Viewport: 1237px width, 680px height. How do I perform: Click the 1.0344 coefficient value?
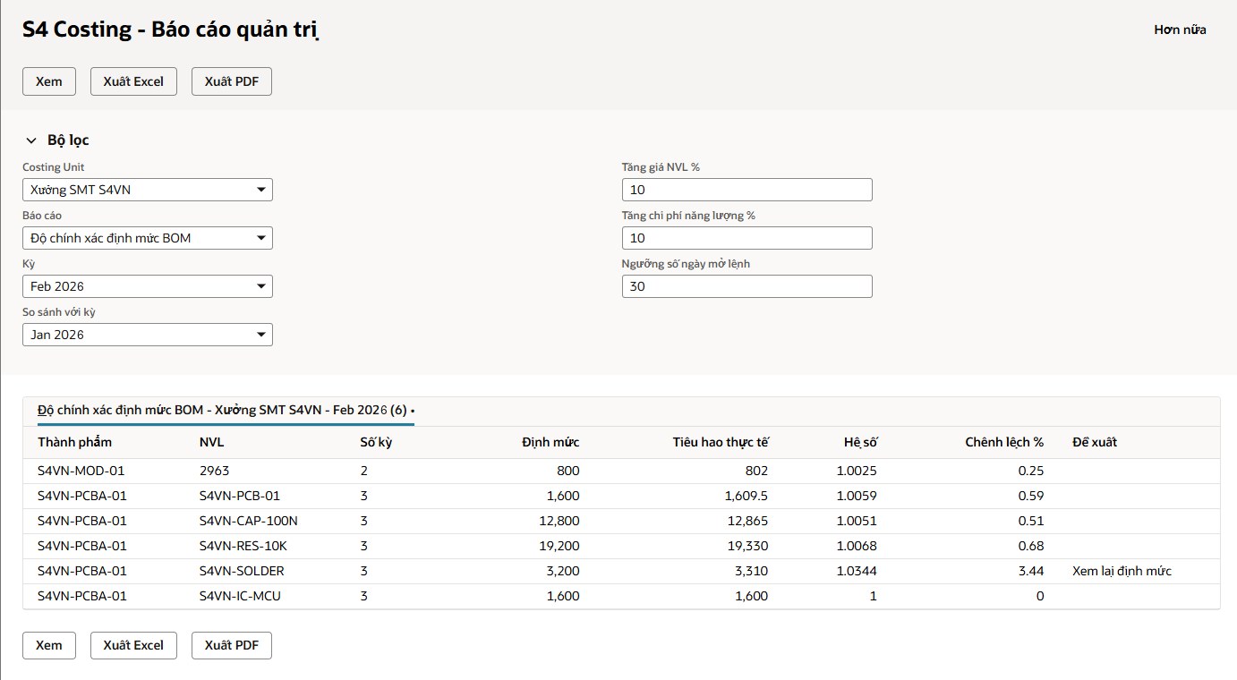point(857,571)
